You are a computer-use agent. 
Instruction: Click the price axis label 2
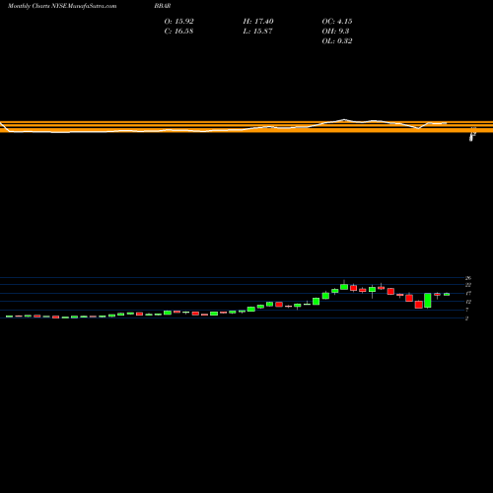coord(466,318)
